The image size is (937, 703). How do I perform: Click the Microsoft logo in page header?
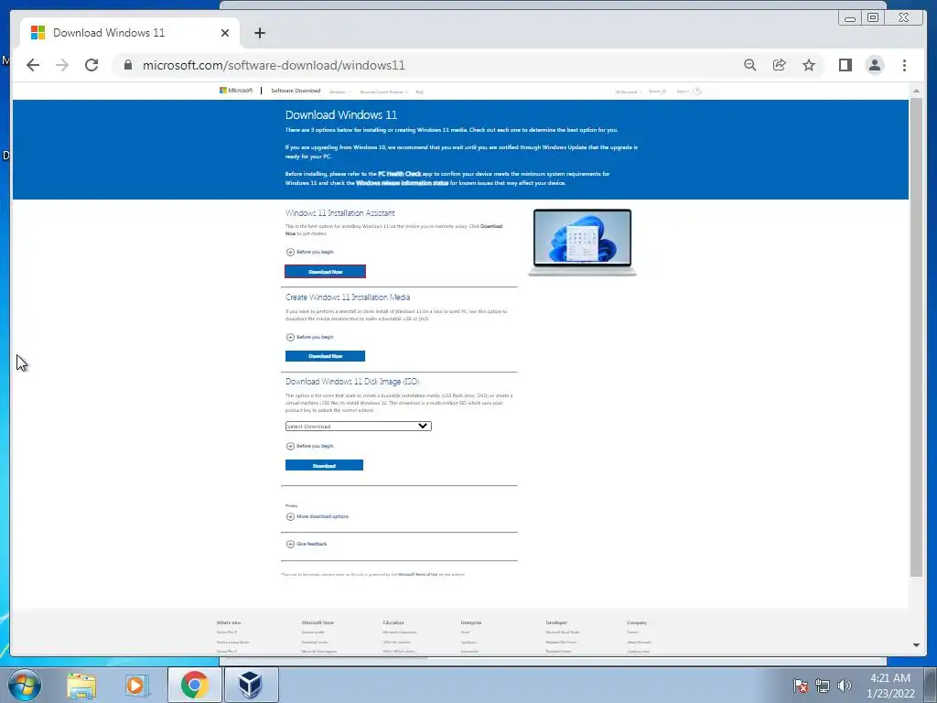(x=236, y=91)
